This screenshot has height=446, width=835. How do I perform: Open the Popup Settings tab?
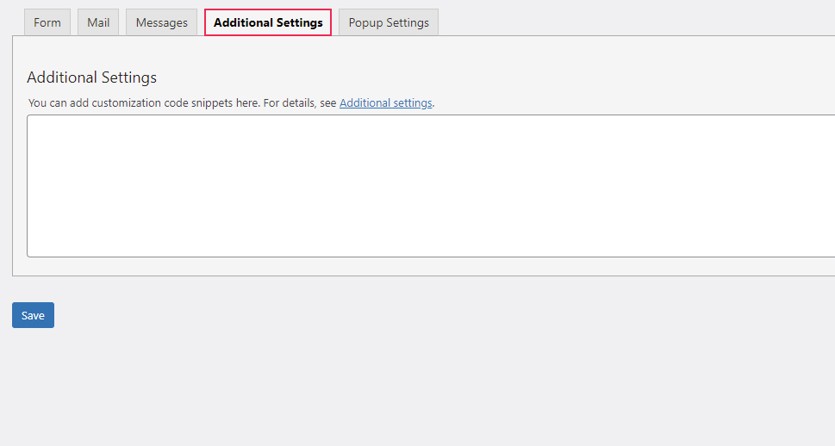(389, 22)
